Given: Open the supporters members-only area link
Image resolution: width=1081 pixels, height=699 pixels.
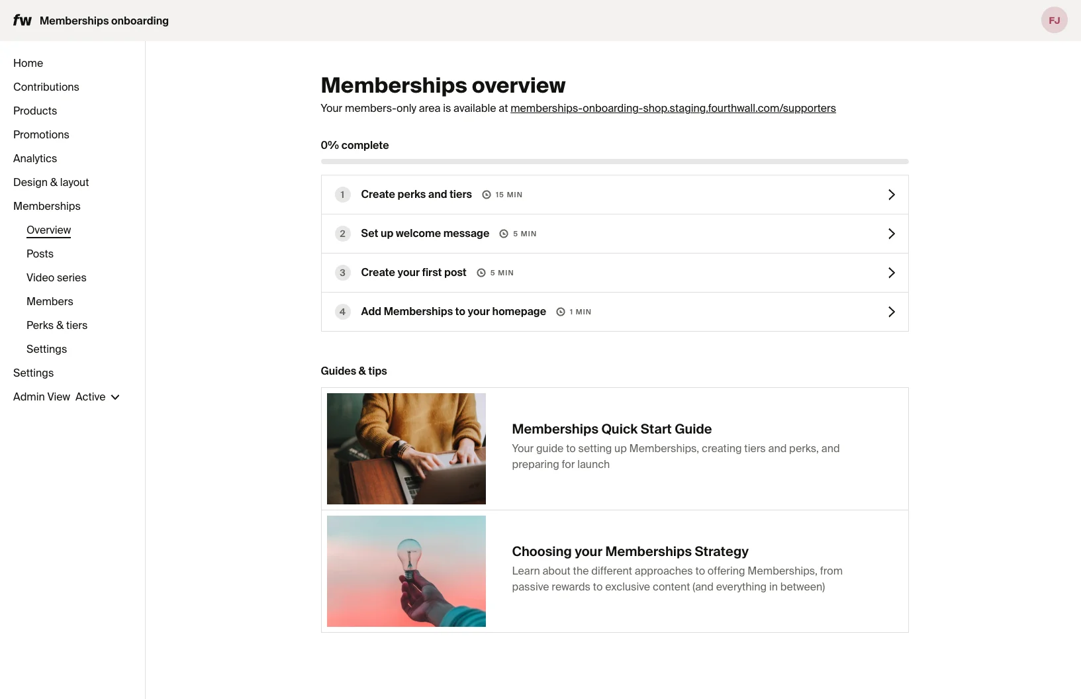Looking at the screenshot, I should (x=673, y=108).
